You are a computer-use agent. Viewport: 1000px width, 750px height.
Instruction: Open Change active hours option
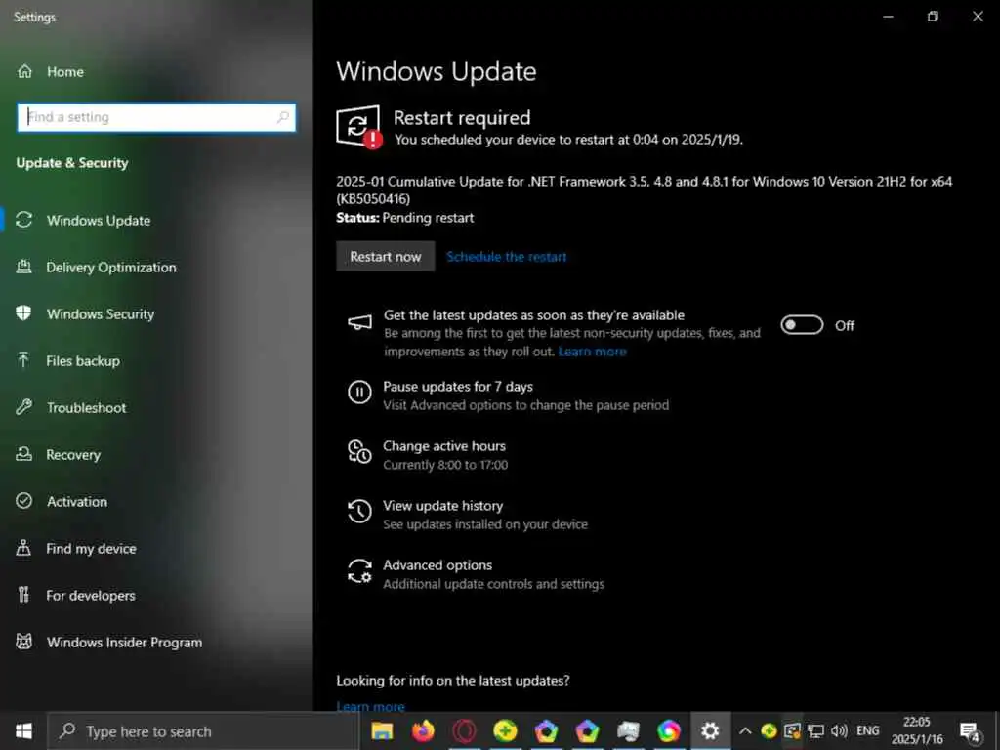point(444,446)
